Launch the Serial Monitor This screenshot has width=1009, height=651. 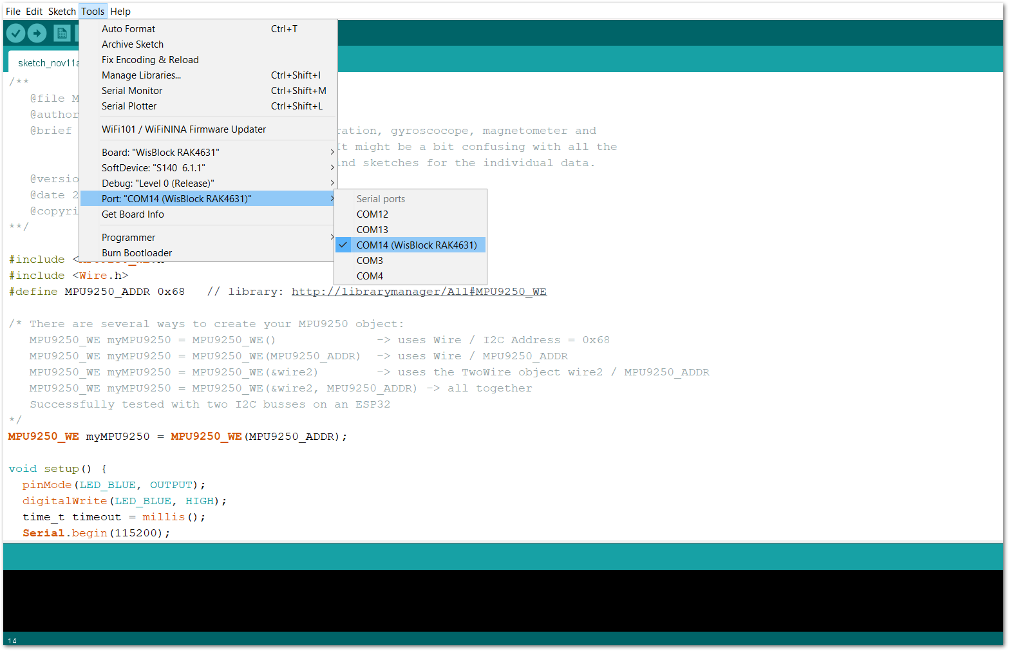[208, 91]
